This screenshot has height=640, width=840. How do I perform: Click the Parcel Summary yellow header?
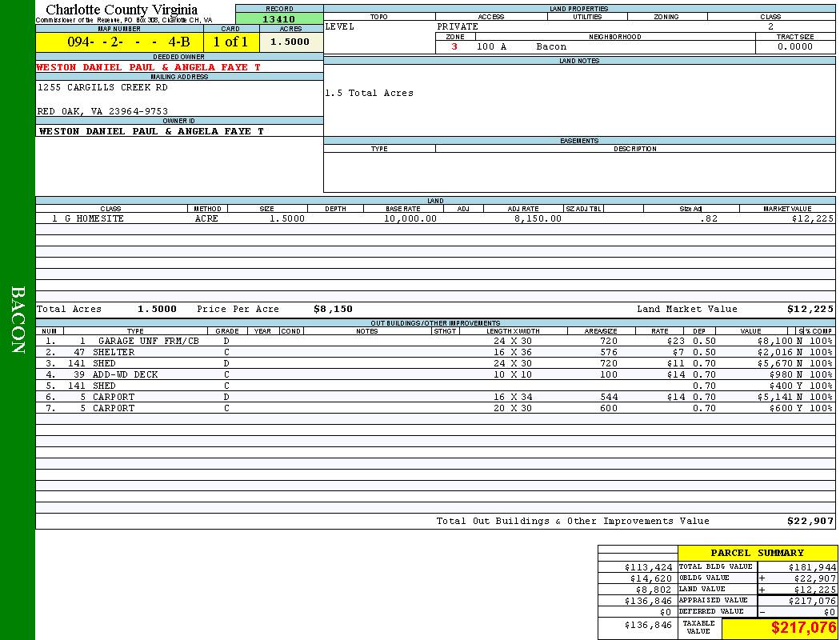(757, 553)
